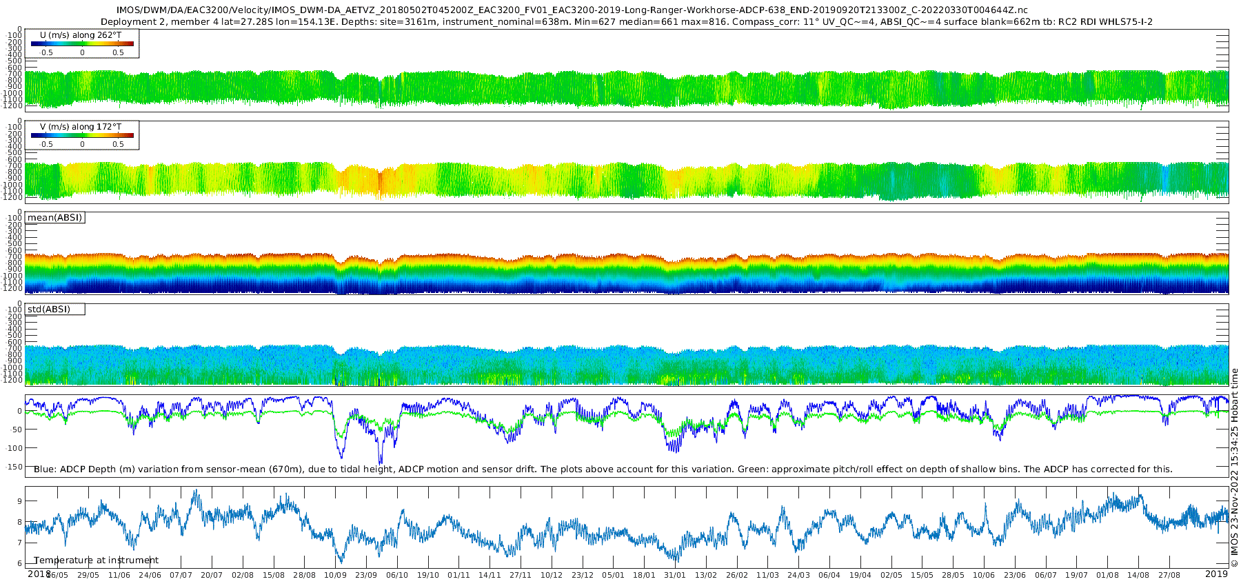Select the 23/12 date tick
This screenshot has height=586, width=1241.
pos(582,575)
